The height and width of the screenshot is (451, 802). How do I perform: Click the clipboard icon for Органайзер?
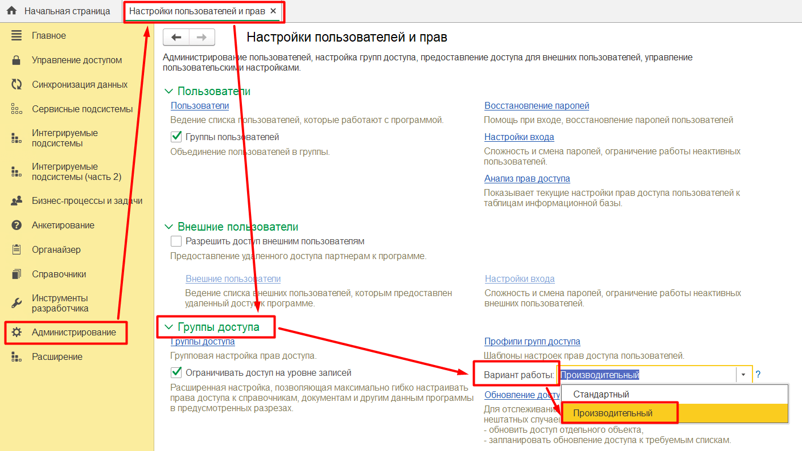[17, 249]
